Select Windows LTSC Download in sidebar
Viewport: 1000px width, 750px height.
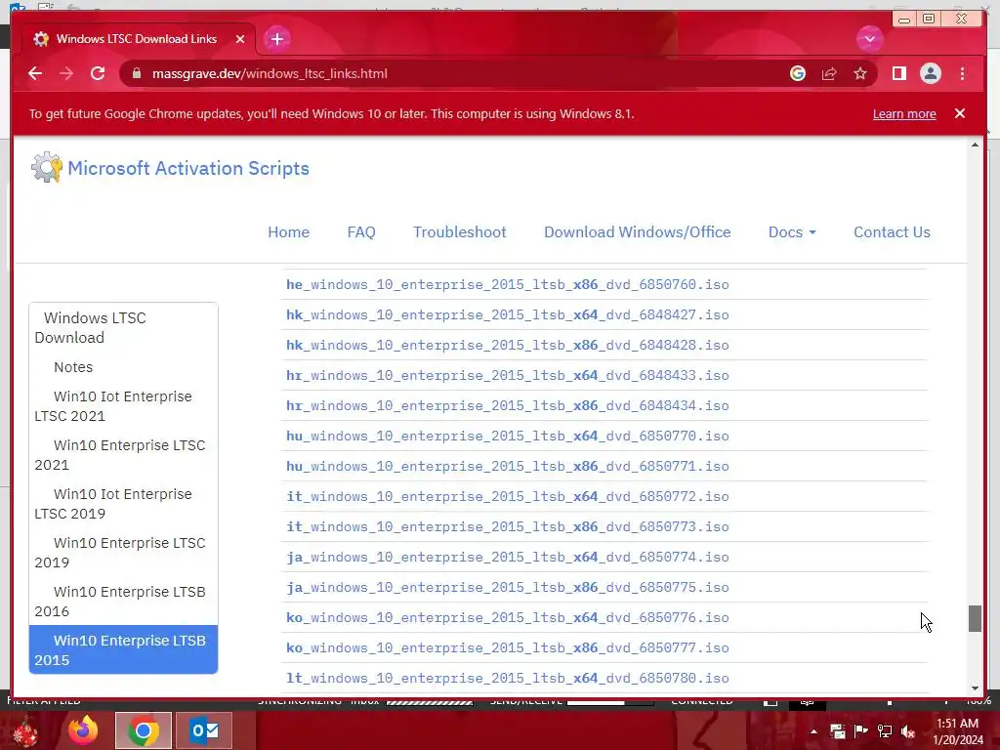[x=123, y=328]
